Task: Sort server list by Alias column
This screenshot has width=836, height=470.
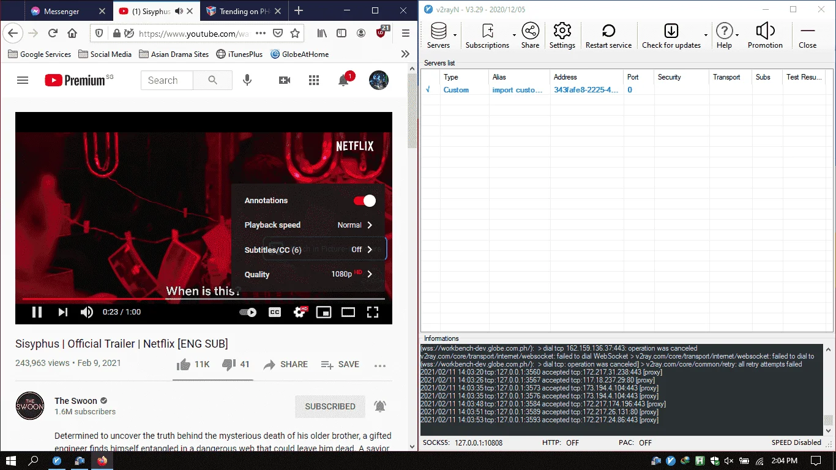Action: (519, 77)
